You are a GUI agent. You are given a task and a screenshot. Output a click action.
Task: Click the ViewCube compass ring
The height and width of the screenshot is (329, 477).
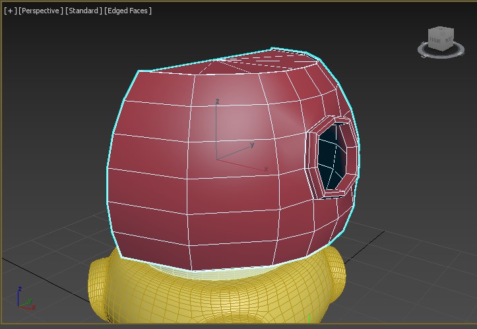click(x=442, y=55)
